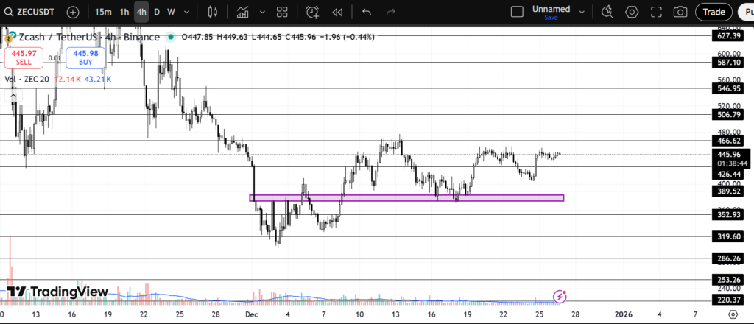This screenshot has height=324, width=754.
Task: Select the purple support zone rectangle
Action: (406, 197)
